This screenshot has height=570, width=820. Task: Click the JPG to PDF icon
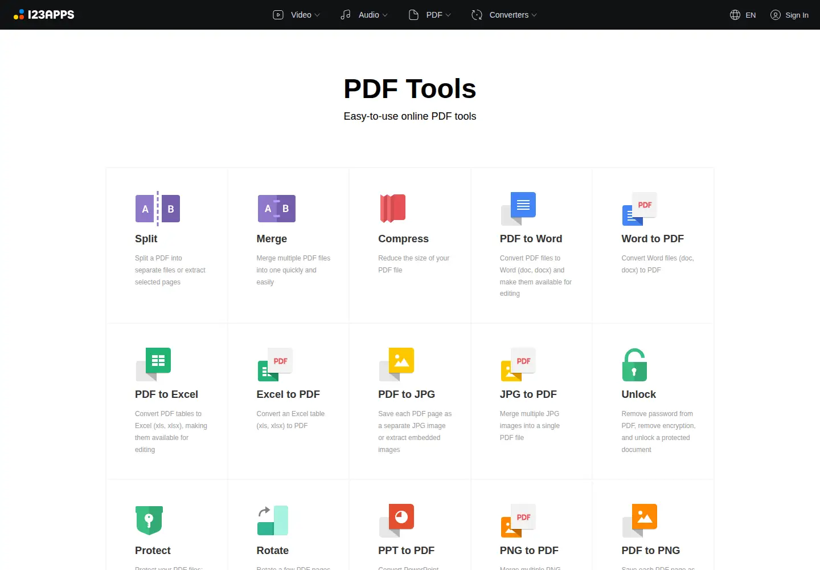pos(518,364)
